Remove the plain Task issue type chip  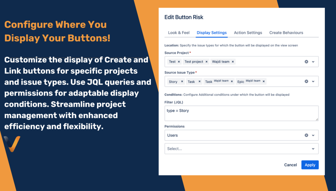tap(199, 81)
